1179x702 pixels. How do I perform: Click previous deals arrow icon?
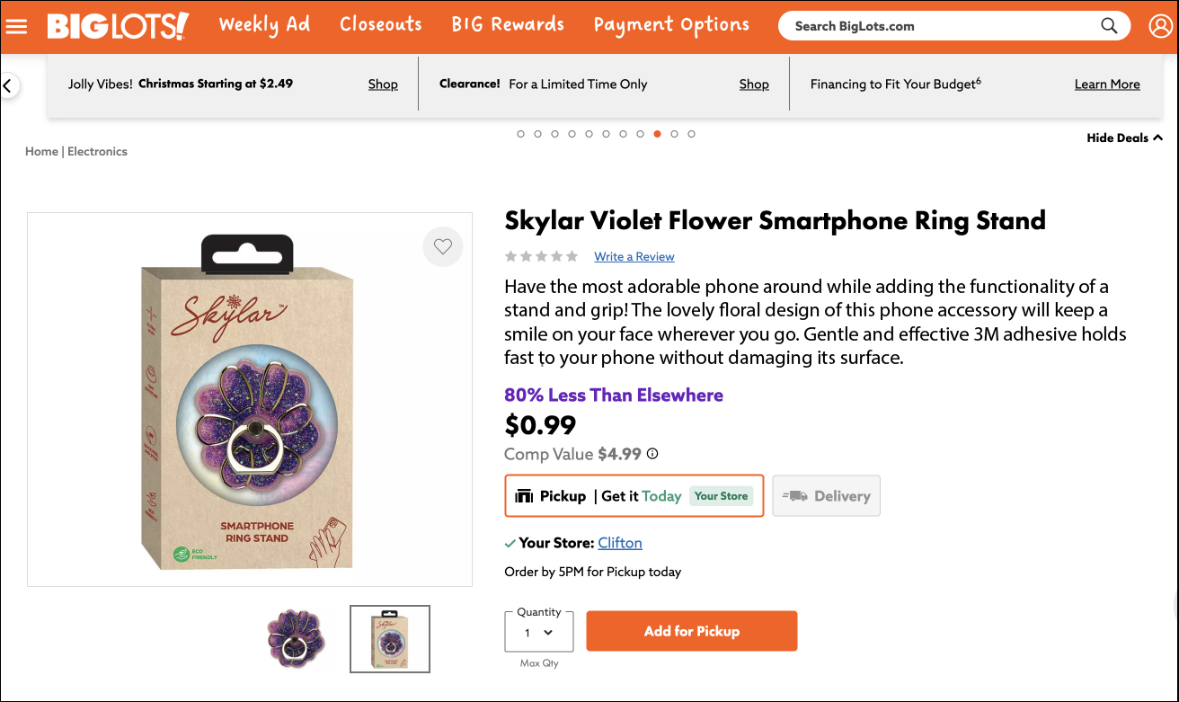coord(8,86)
